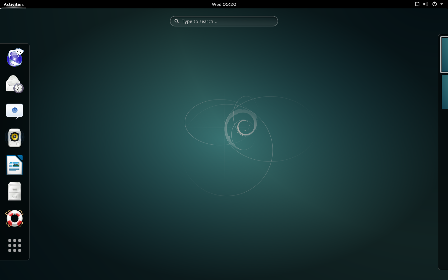Click the magnifier icon in the search bar
Viewport: 448px width, 280px height.
pyautogui.click(x=176, y=21)
